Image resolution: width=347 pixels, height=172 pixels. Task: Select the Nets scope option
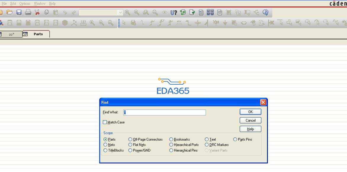pyautogui.click(x=105, y=145)
